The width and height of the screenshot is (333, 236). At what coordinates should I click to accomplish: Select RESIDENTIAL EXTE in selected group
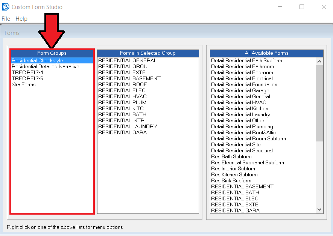coord(148,72)
